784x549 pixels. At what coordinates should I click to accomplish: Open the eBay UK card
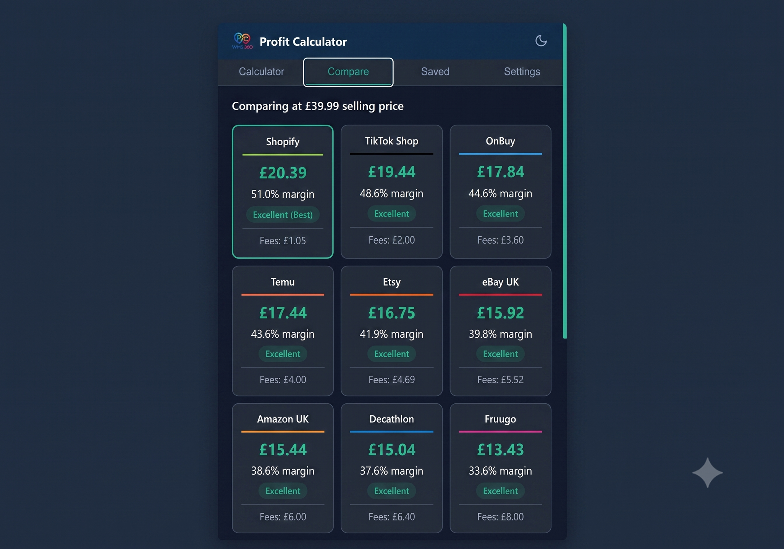pos(500,331)
